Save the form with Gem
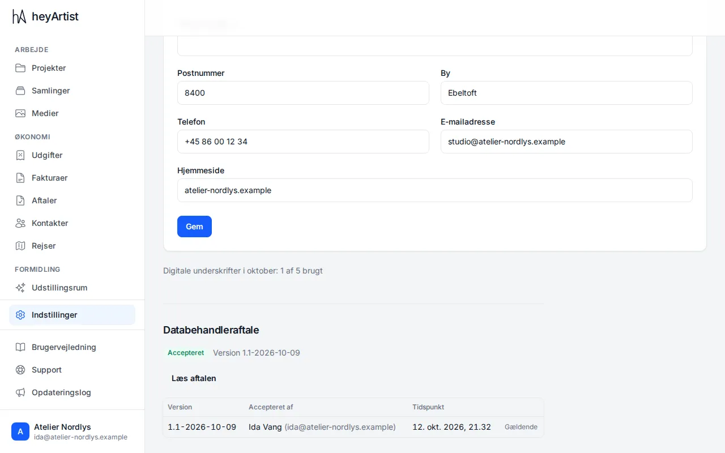 tap(194, 226)
